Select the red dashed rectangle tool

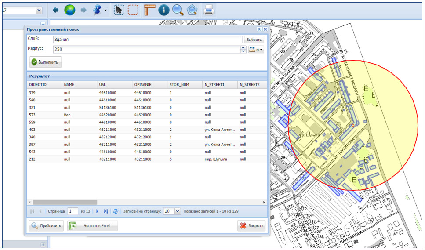coord(133,10)
